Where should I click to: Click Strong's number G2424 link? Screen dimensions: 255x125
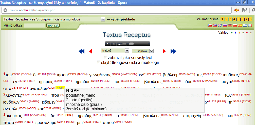pyautogui.click(x=73, y=74)
